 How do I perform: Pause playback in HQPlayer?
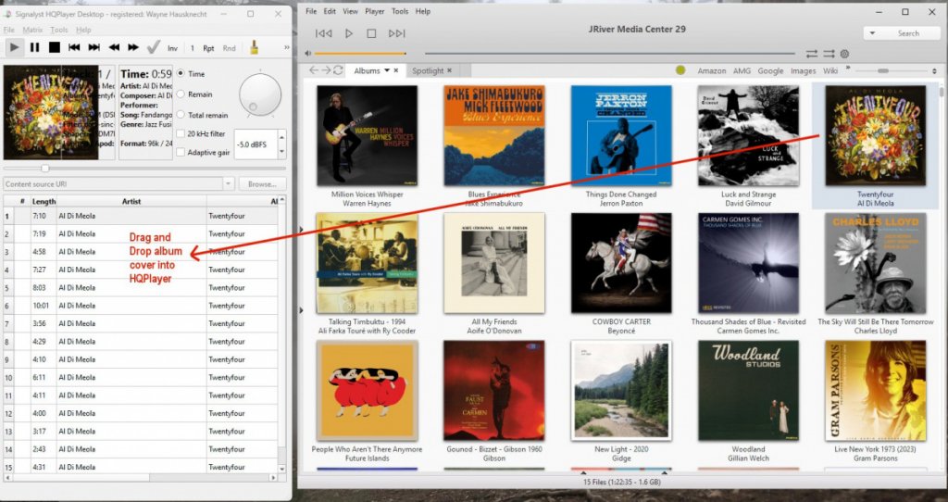point(34,47)
